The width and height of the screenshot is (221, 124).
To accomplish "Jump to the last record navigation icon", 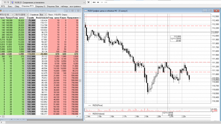I will (x=106, y=2).
